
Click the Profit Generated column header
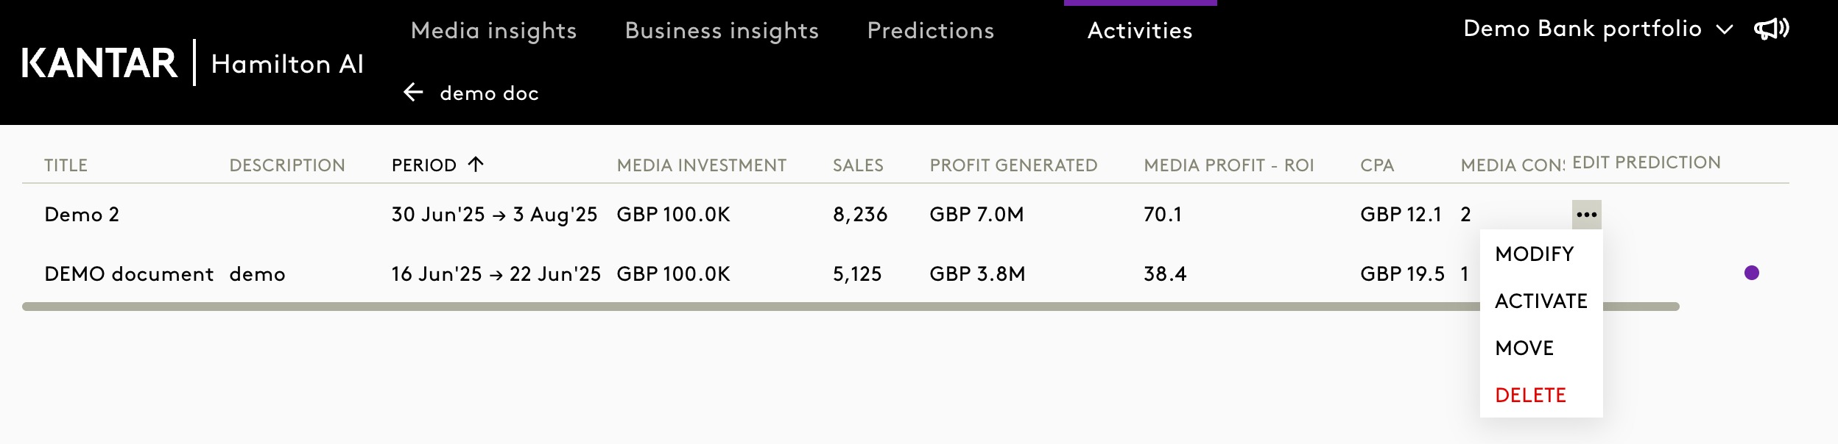pyautogui.click(x=1013, y=165)
